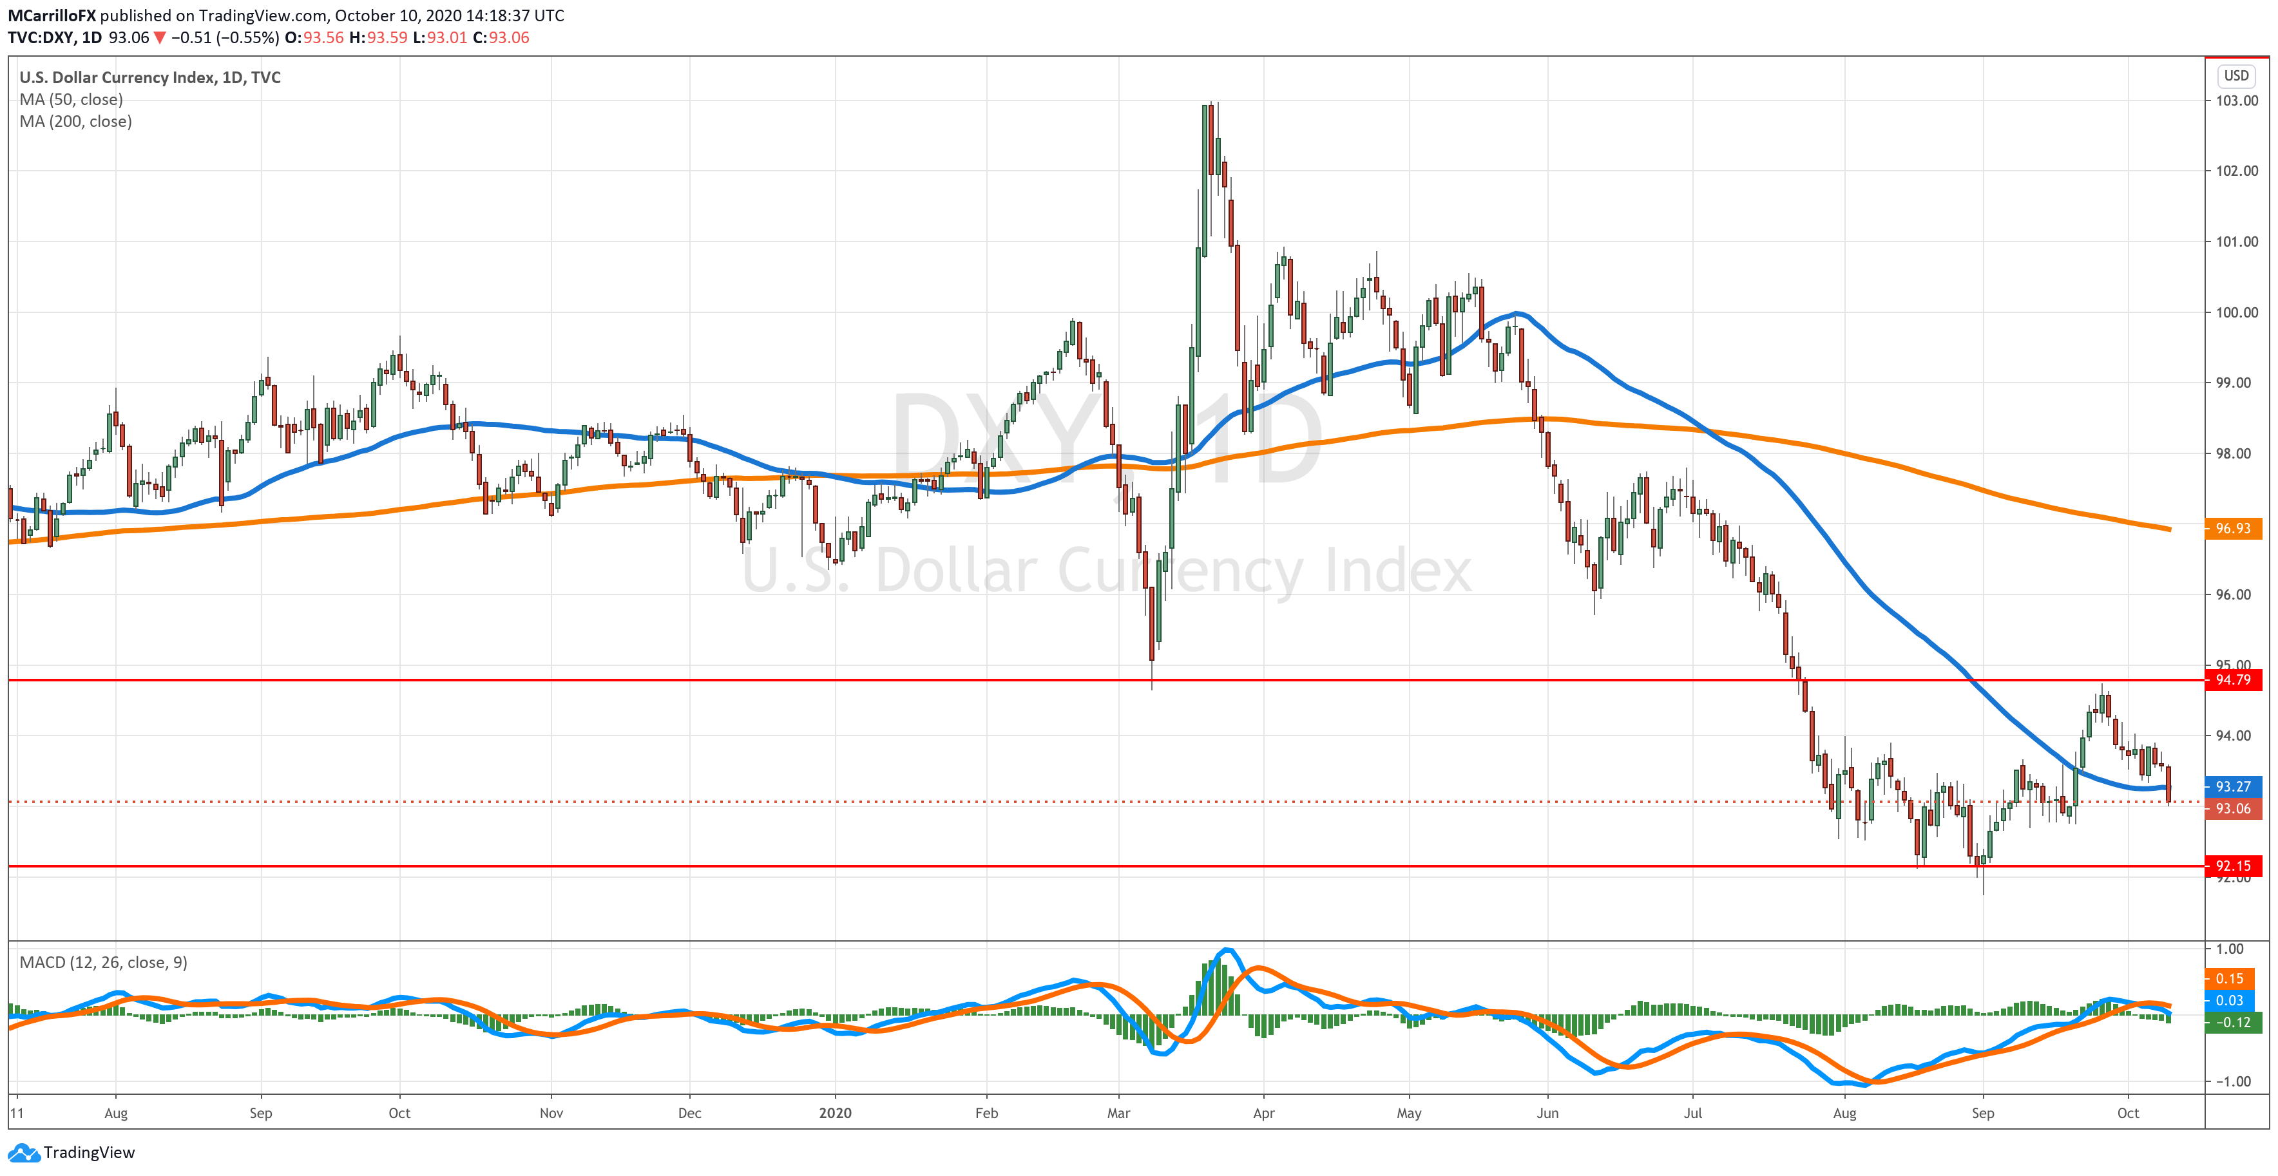The image size is (2278, 1176).
Task: Click the TradingView brand text link
Action: click(x=90, y=1152)
